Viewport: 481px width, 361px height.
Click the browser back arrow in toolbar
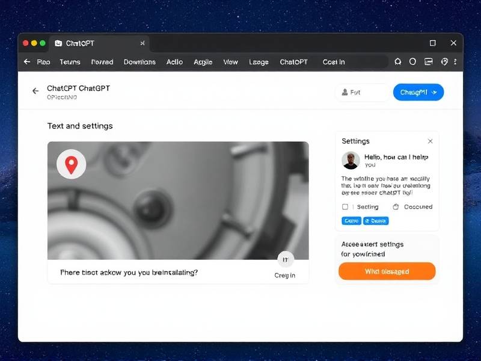[x=27, y=62]
